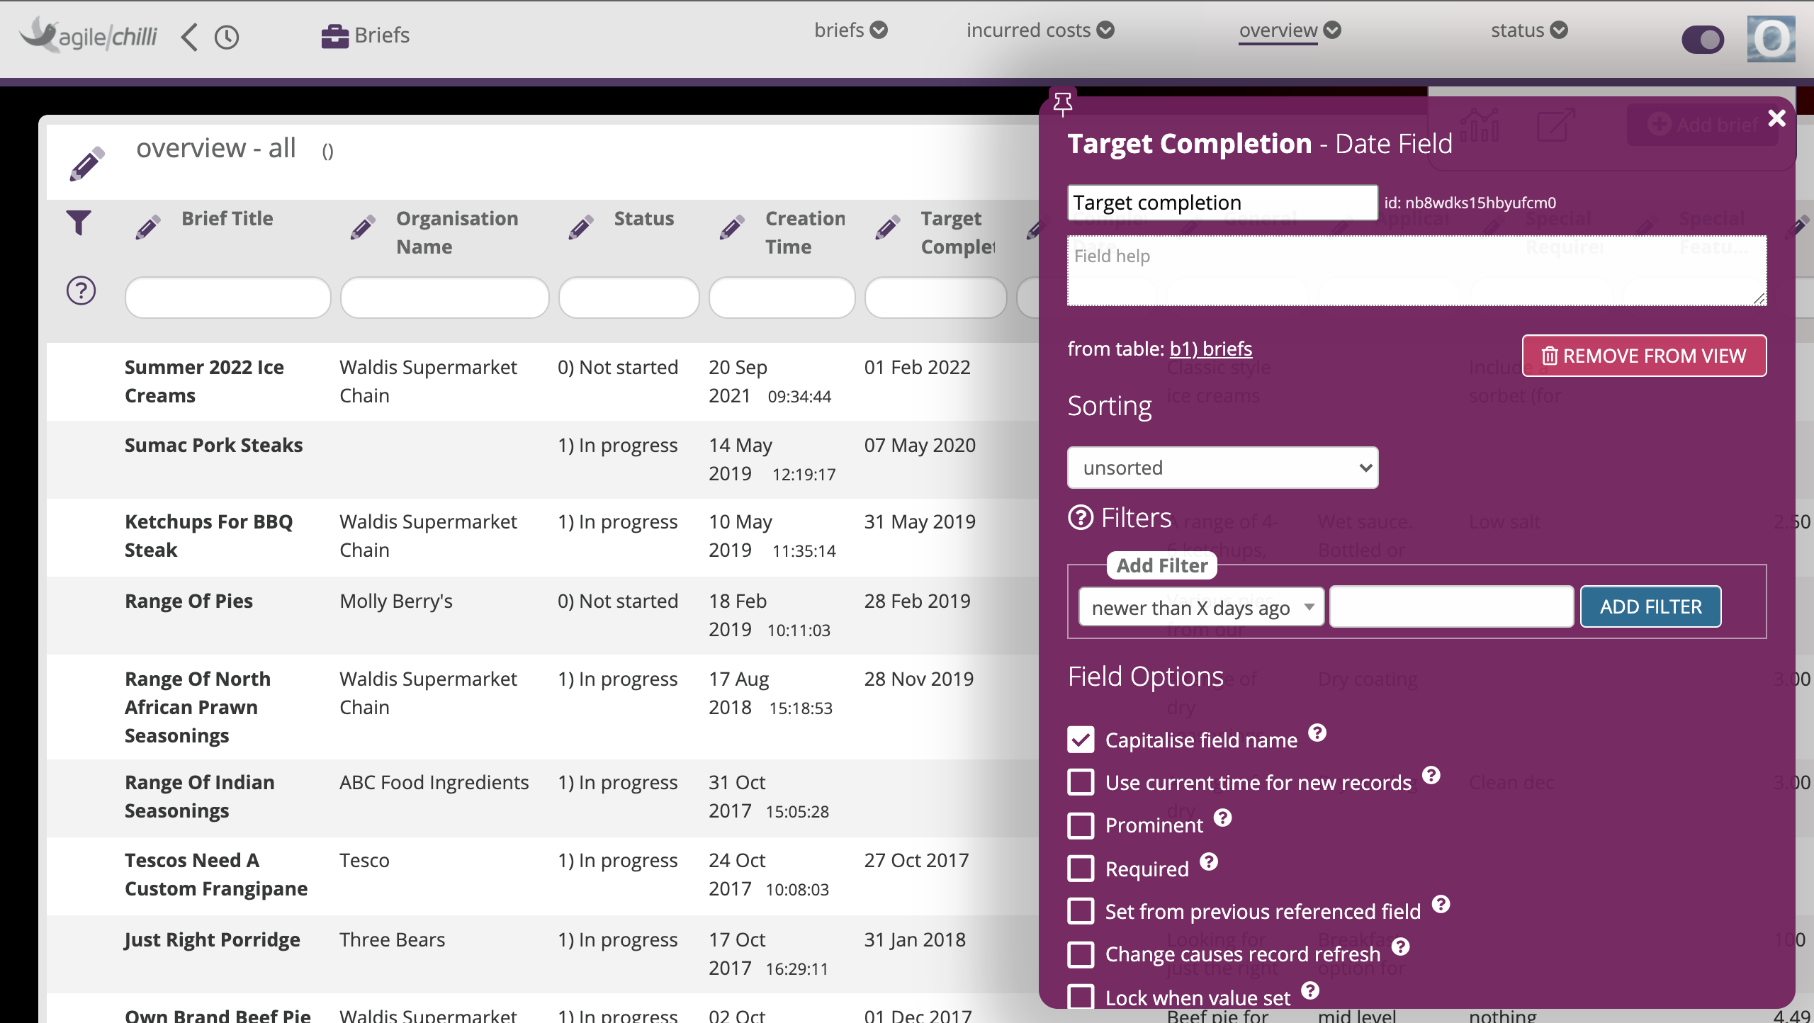Expand the newer than X days ago dropdown
Image resolution: width=1814 pixels, height=1023 pixels.
click(1201, 607)
